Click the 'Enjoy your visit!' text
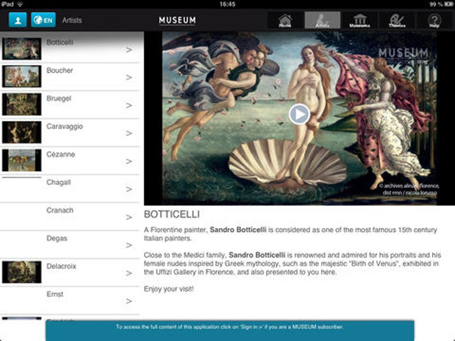This screenshot has width=455, height=341. 169,289
